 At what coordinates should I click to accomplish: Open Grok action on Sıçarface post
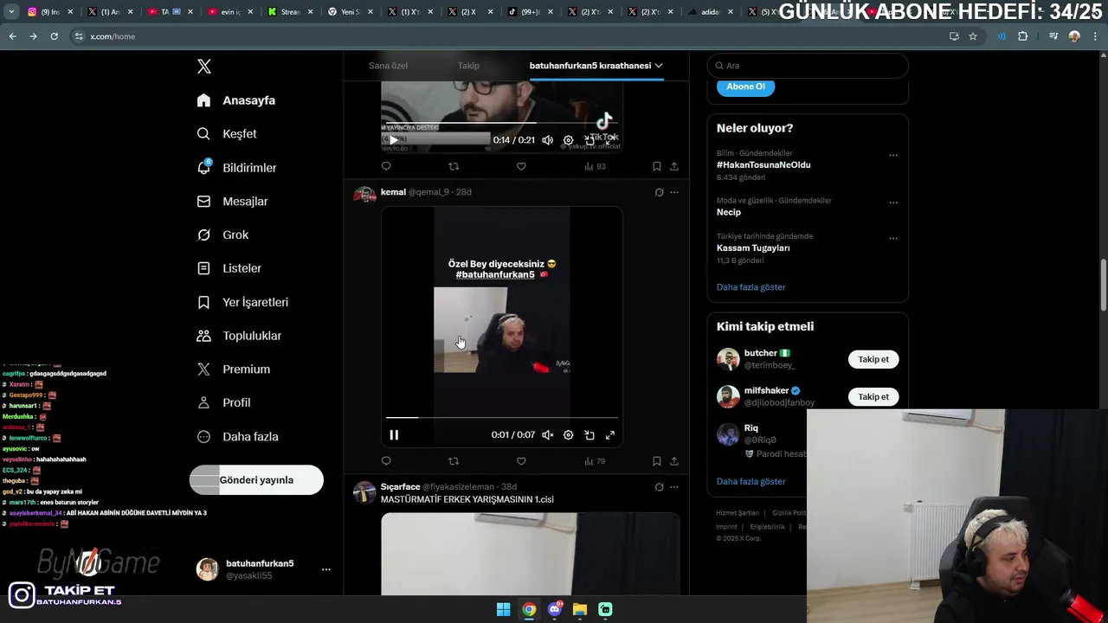(x=659, y=487)
